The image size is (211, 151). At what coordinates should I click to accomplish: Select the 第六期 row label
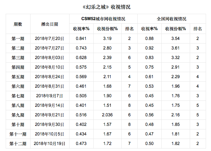[x=18, y=86]
